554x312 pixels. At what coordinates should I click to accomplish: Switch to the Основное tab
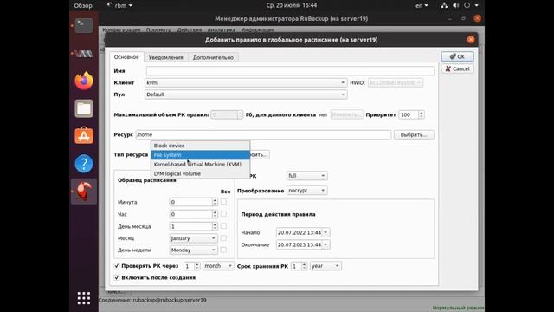pyautogui.click(x=126, y=57)
